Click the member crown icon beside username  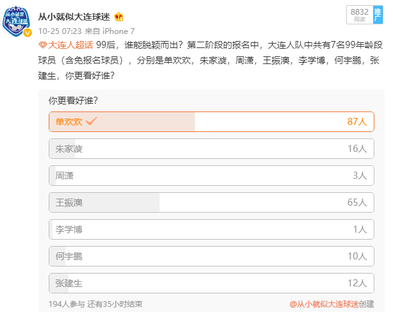(118, 17)
